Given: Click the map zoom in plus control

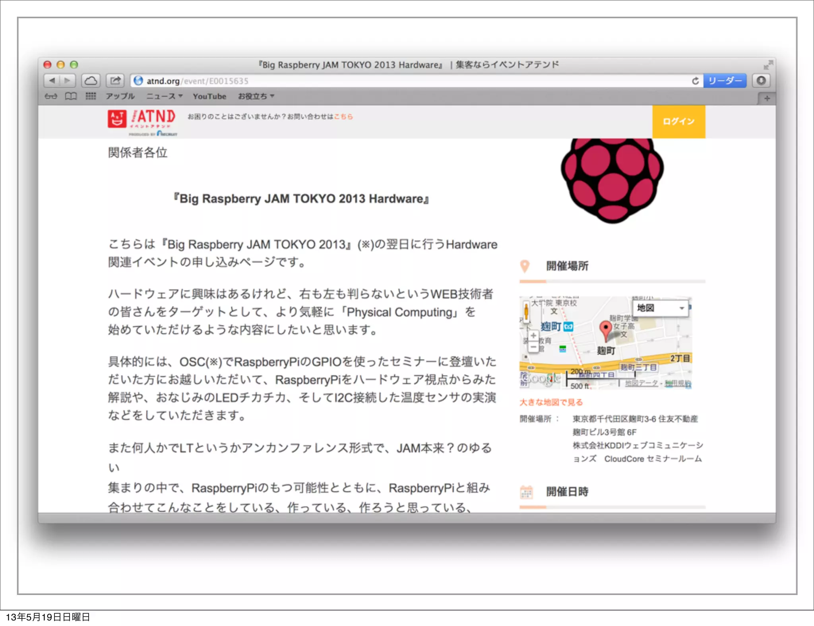Looking at the screenshot, I should point(533,336).
